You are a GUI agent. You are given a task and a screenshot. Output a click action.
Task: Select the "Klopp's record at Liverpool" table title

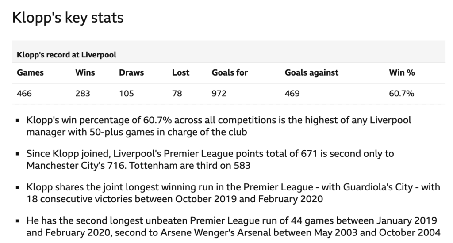coord(66,55)
